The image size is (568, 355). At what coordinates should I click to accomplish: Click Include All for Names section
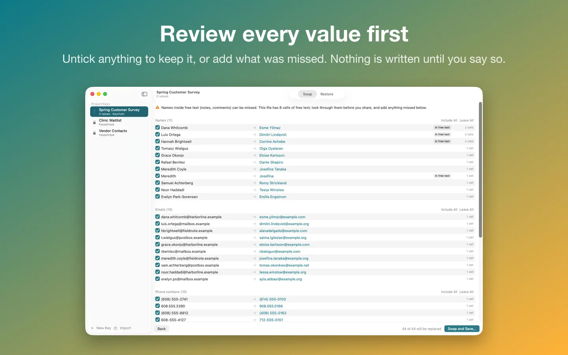(449, 120)
